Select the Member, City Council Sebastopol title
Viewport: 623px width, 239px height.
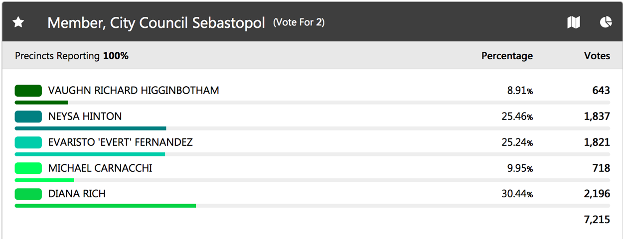click(156, 23)
